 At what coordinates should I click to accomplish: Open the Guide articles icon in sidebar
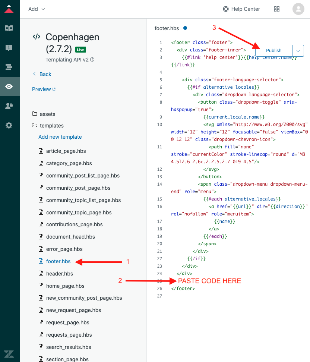(x=9, y=28)
